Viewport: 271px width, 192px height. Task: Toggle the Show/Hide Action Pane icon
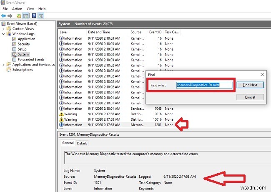coord(41,16)
